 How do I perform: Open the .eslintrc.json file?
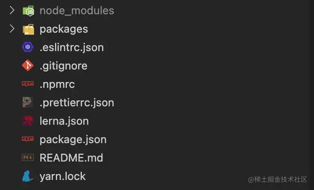click(72, 48)
